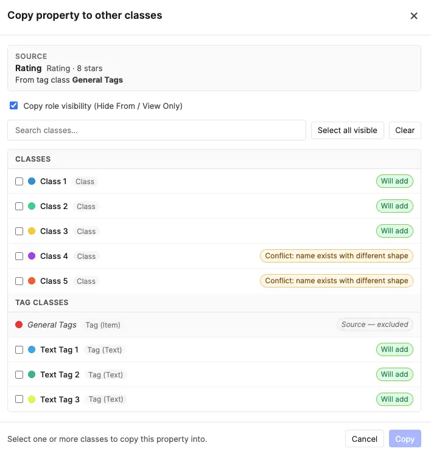Click Will add badge for Text Tag 3
Screen dimensions: 431x454
coord(394,399)
